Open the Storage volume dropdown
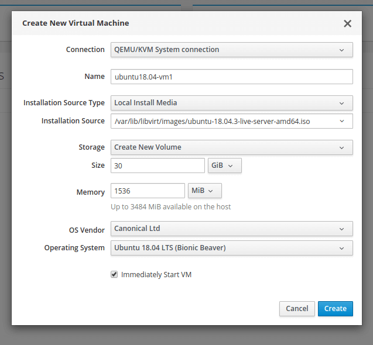This screenshot has width=373, height=345. [x=231, y=147]
